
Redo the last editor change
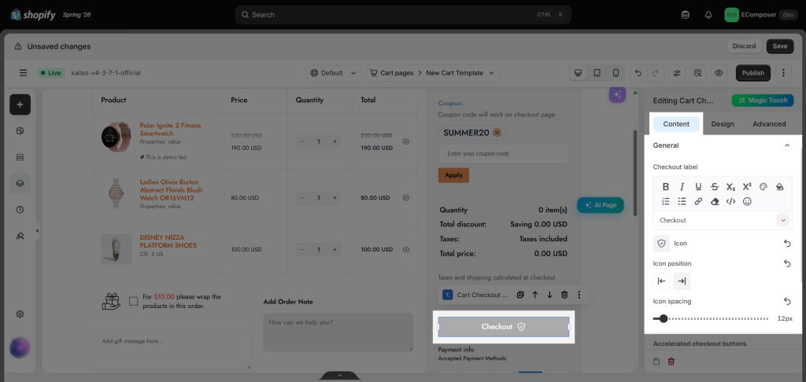pyautogui.click(x=655, y=73)
